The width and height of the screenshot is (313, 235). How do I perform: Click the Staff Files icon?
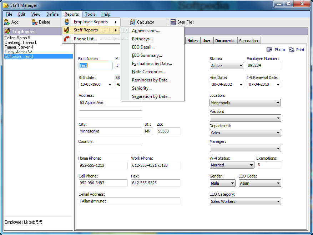pyautogui.click(x=173, y=22)
